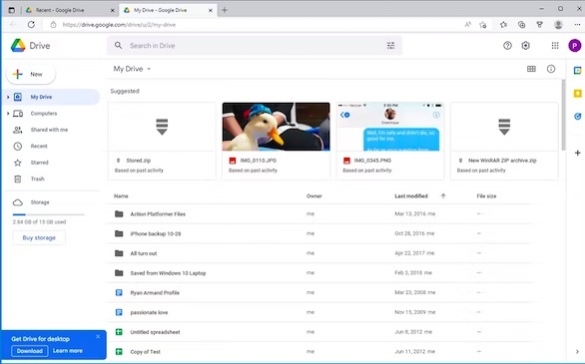The image size is (585, 364).
Task: Select the passionate love document
Action: [320, 312]
